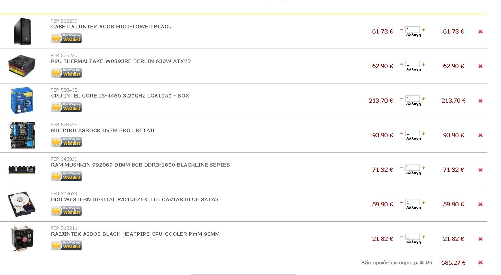Viewport: 501px width, 275px height.
Task: Click the ASRock motherboard thumbnail image
Action: click(22, 135)
